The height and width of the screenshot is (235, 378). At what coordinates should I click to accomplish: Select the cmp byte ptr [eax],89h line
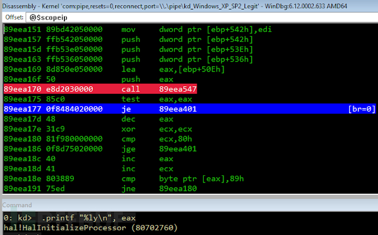coord(123,178)
